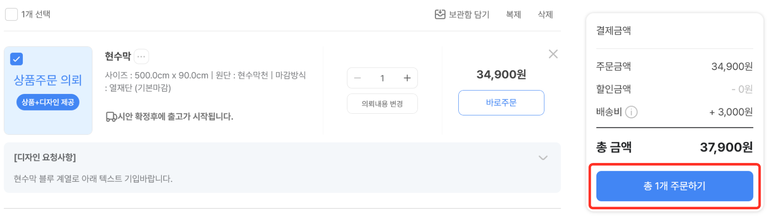770x217 pixels.
Task: Collapse the 디자인 요청사항 section chevron
Action: 543,158
